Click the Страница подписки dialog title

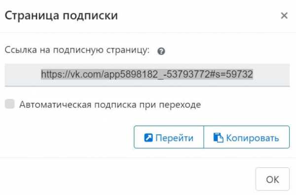61,16
